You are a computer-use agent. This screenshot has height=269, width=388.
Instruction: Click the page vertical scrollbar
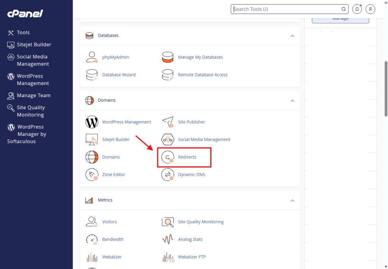[x=386, y=89]
